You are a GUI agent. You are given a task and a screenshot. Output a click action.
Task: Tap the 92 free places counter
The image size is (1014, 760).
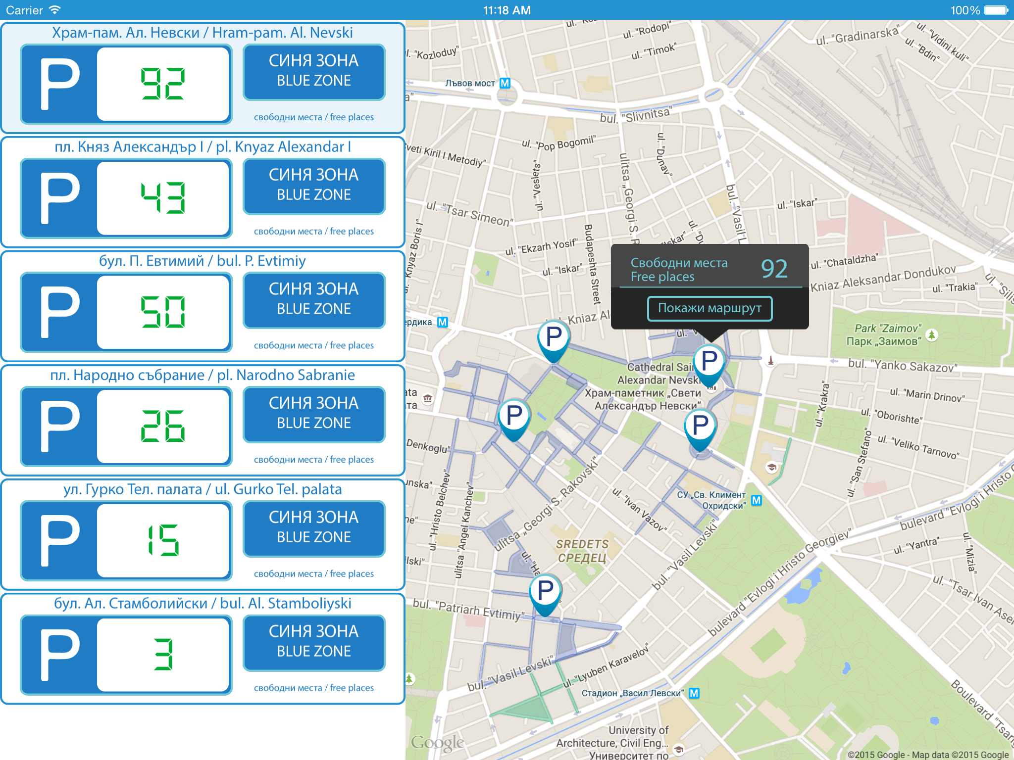point(163,84)
